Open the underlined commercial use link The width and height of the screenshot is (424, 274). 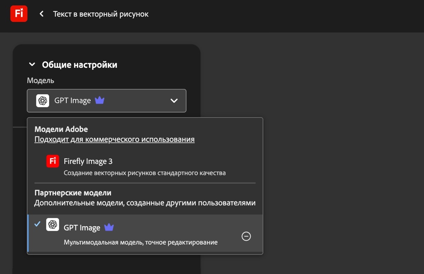click(x=114, y=139)
